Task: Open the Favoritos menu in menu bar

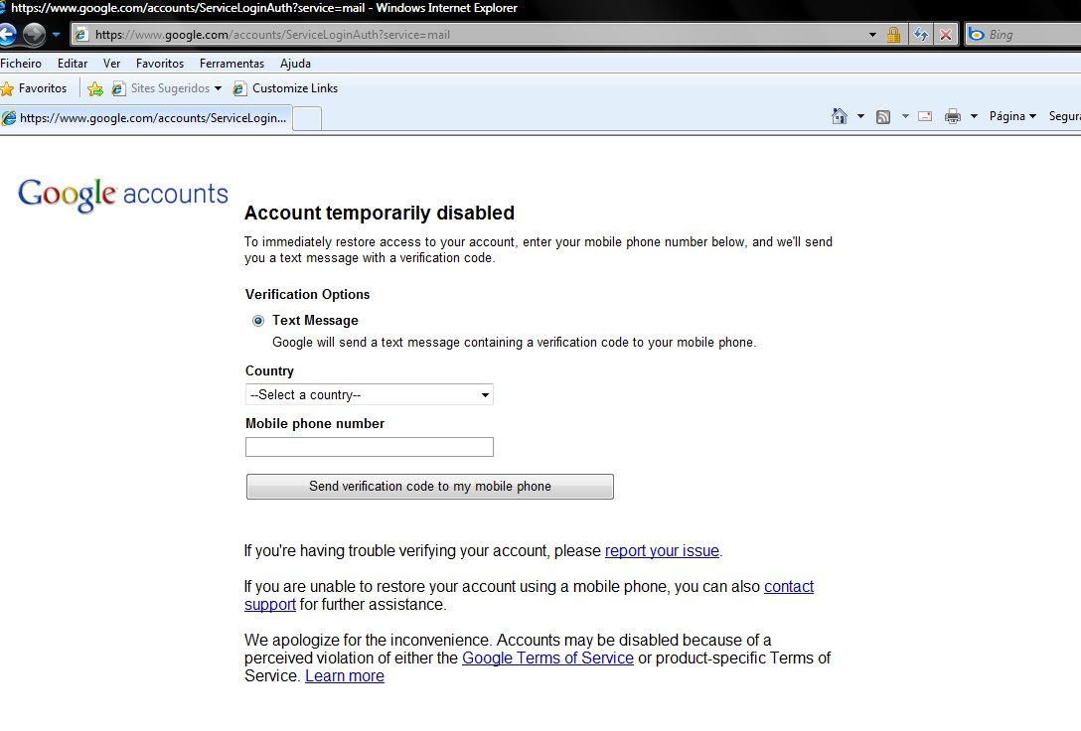Action: [160, 64]
